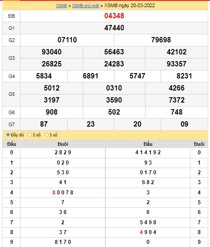Click G4 number 5834
Image resolution: width=210 pixels, height=247 pixels.
point(44,76)
